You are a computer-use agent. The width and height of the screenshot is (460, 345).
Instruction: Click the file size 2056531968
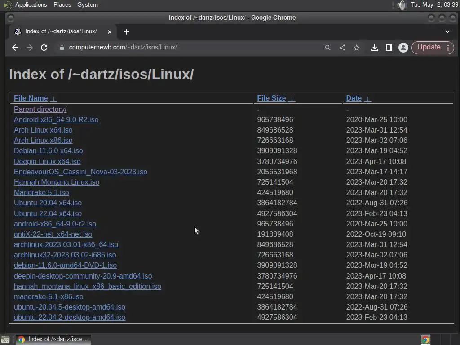click(277, 172)
